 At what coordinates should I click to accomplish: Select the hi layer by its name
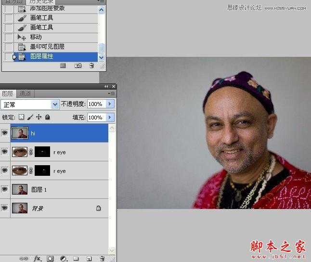pyautogui.click(x=33, y=133)
